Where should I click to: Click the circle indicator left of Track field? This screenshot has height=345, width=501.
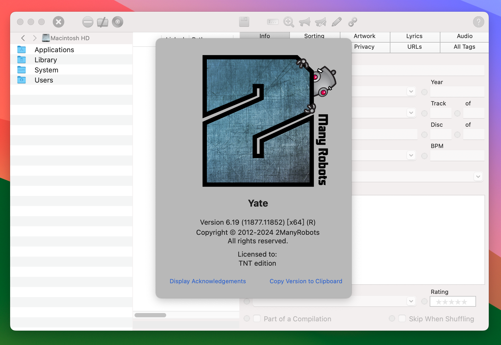pyautogui.click(x=424, y=113)
